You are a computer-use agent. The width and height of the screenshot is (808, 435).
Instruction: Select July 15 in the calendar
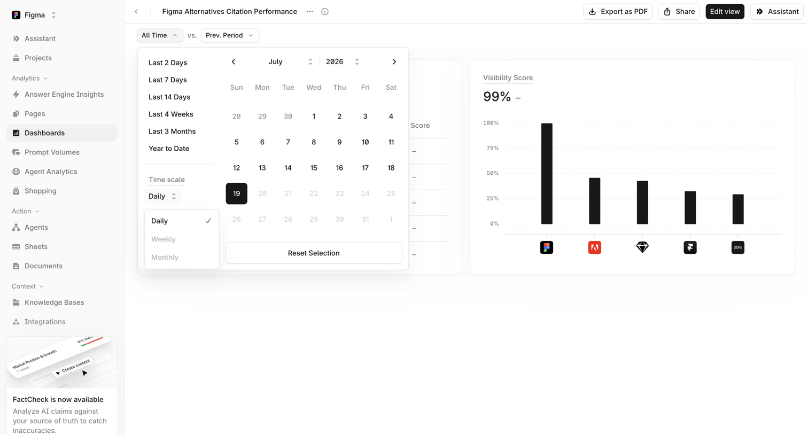point(314,168)
